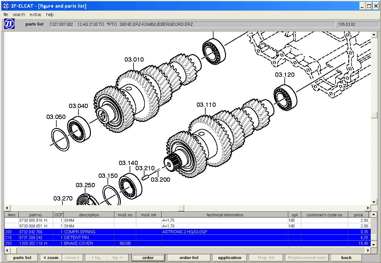Click the 'customer's code no.' column header
The height and width of the screenshot is (263, 381).
[325, 215]
